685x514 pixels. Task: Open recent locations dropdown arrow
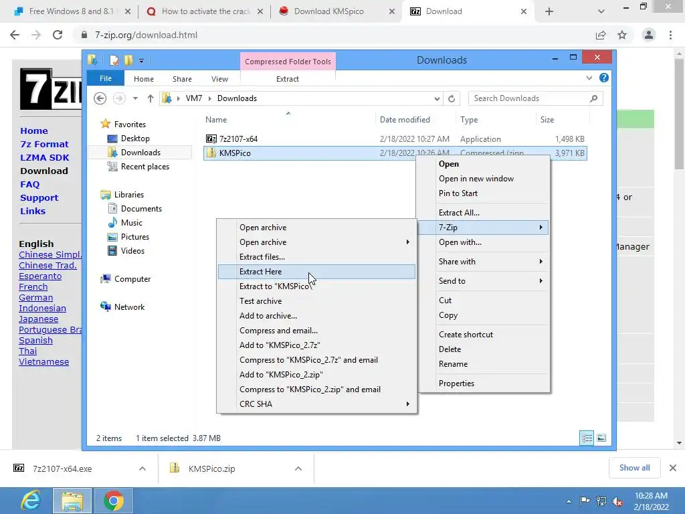135,98
